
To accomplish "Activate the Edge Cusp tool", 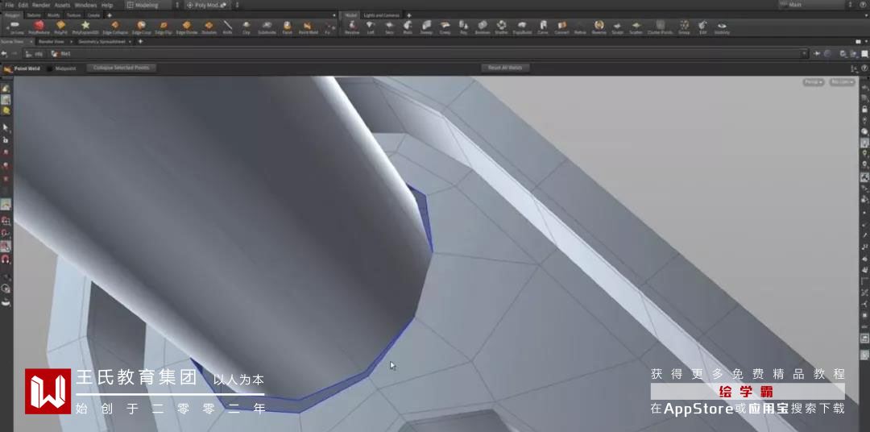I will 142,27.
